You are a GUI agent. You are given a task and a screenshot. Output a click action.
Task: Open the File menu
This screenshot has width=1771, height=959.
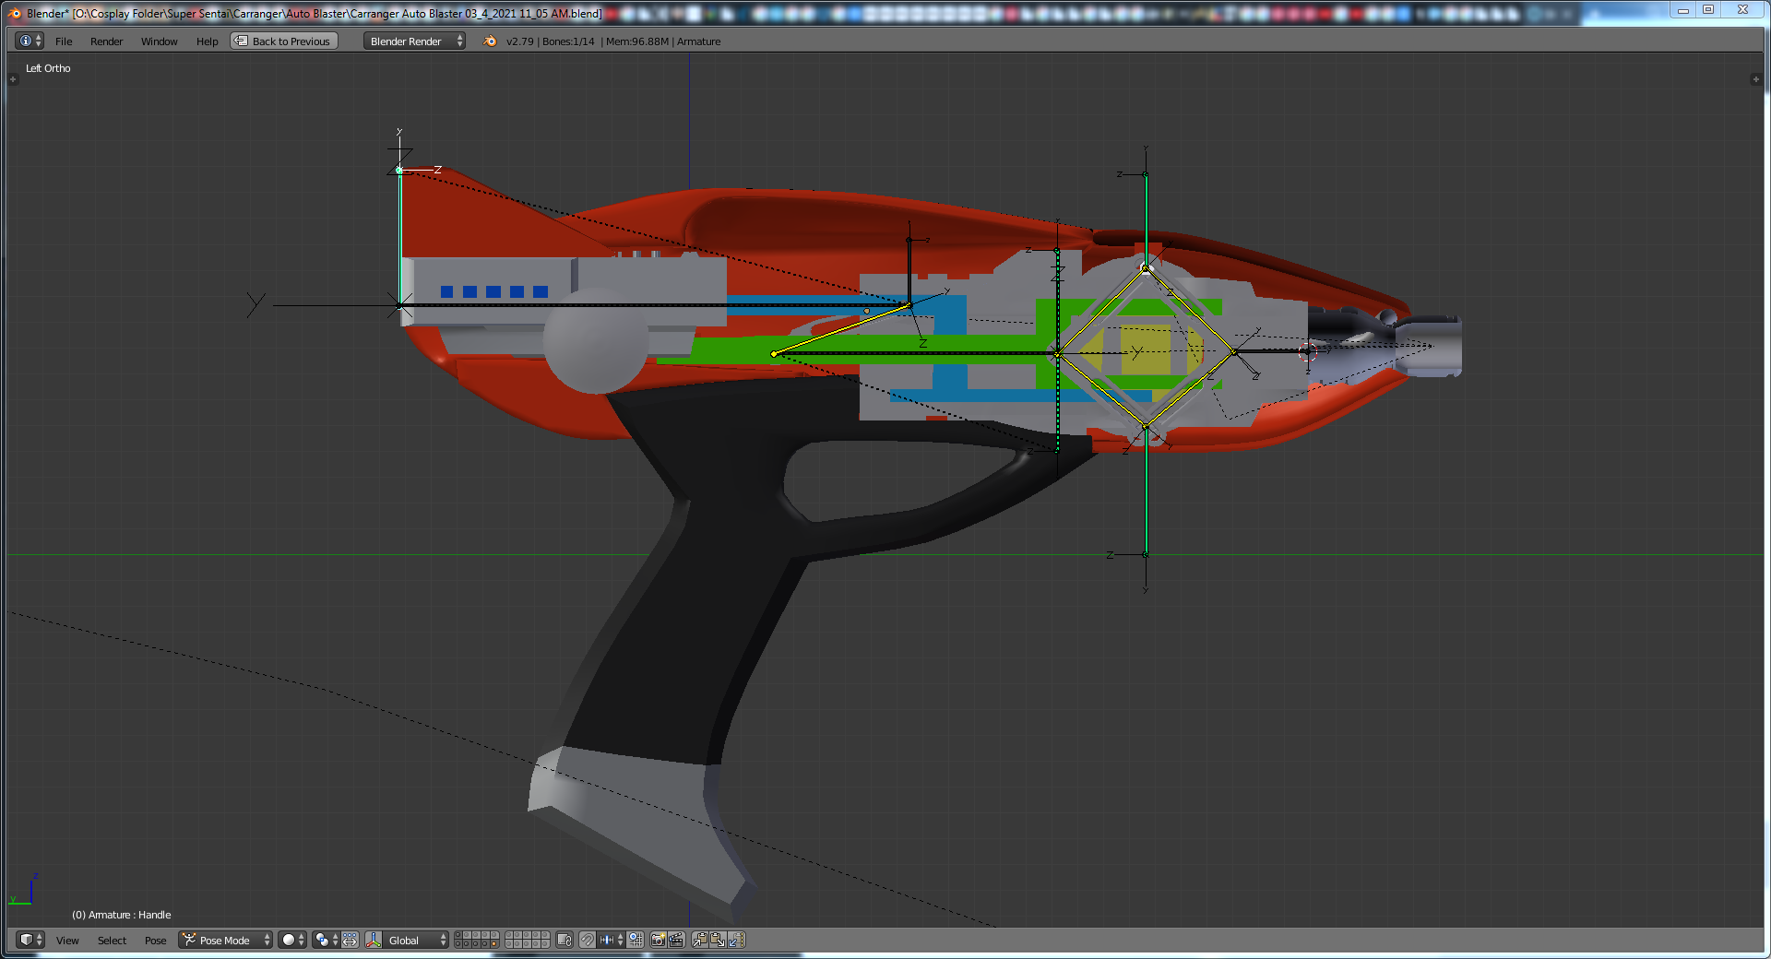click(x=64, y=41)
